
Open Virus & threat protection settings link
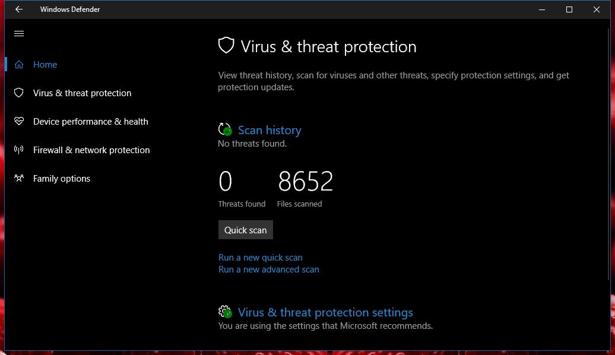pyautogui.click(x=325, y=312)
